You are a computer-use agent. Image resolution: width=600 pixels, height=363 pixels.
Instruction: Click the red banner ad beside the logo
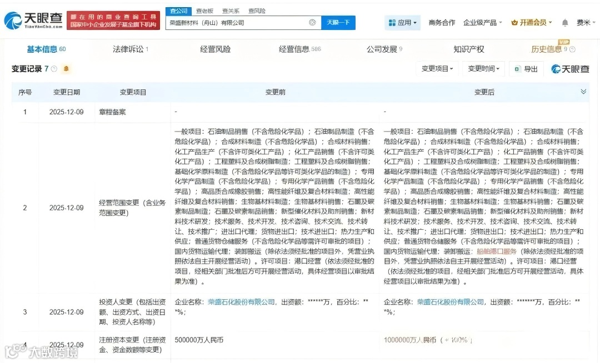(113, 21)
